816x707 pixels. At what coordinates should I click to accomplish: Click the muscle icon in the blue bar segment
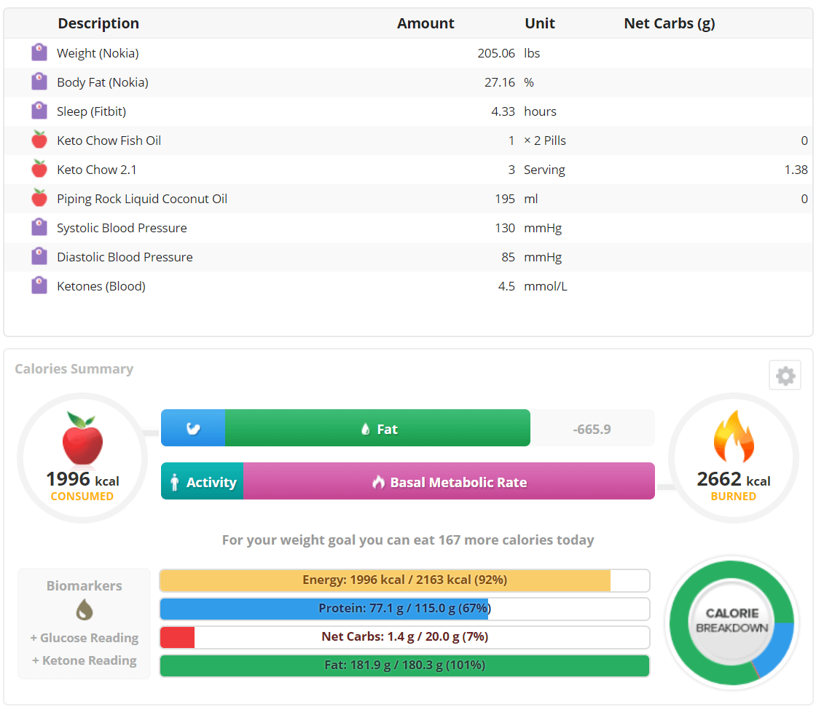pos(193,429)
